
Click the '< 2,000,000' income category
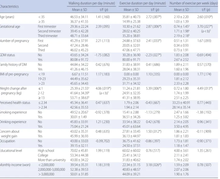[46, 165]
